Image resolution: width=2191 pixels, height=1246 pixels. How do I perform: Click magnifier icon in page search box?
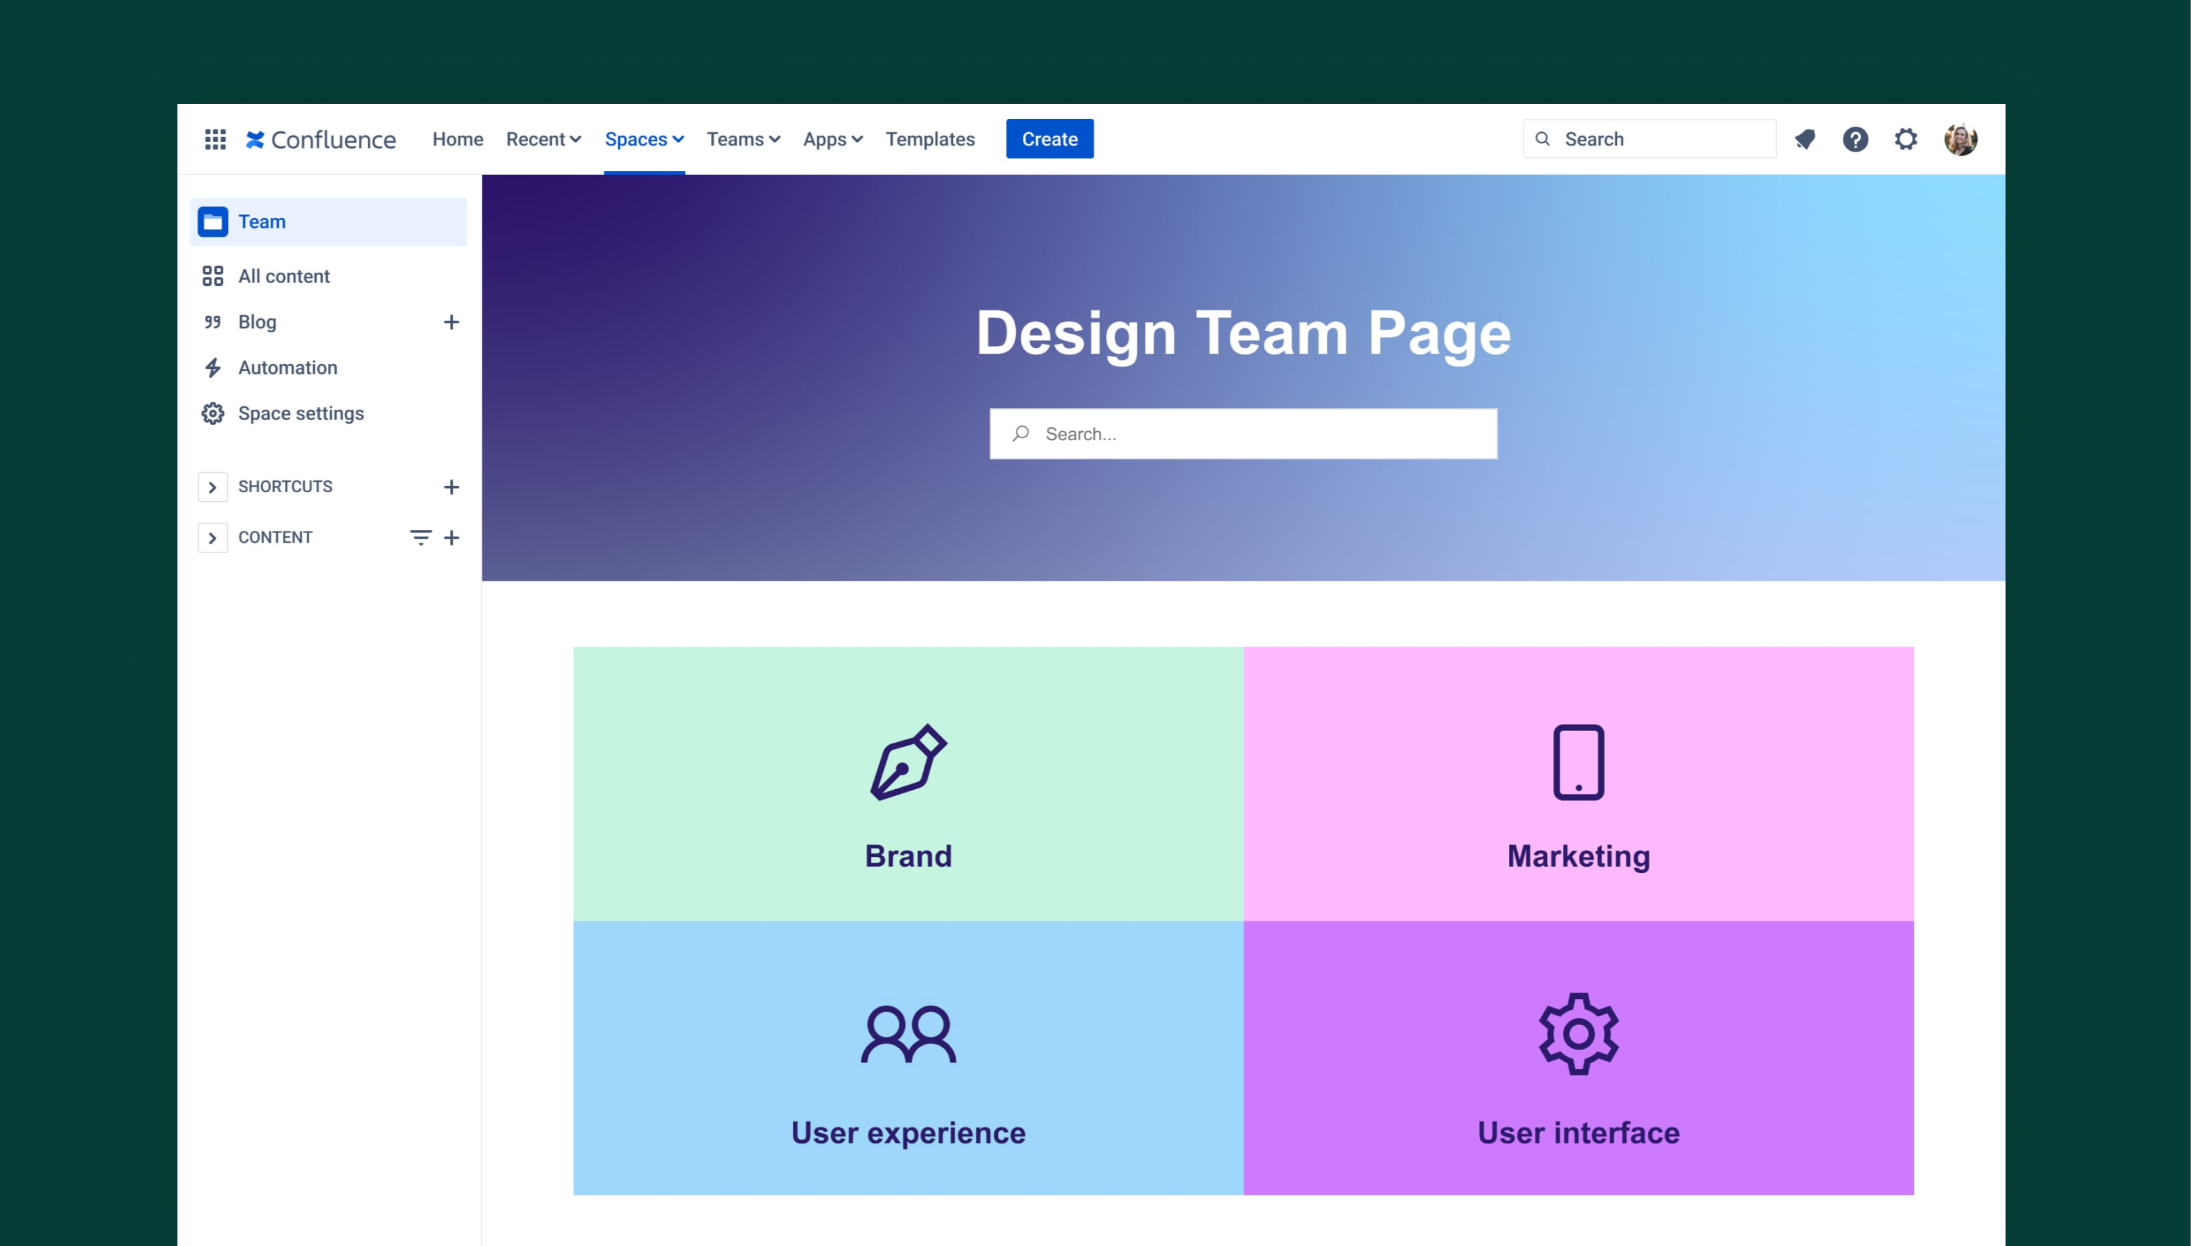1020,434
